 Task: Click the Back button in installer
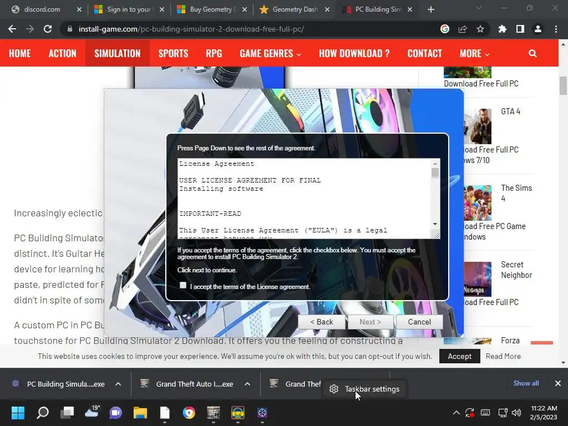click(322, 322)
